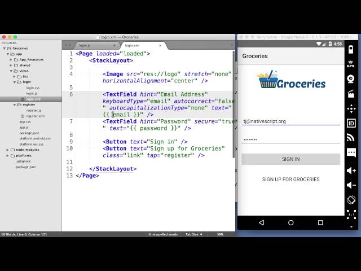Open the Genymotion network signal widget

tap(351, 138)
